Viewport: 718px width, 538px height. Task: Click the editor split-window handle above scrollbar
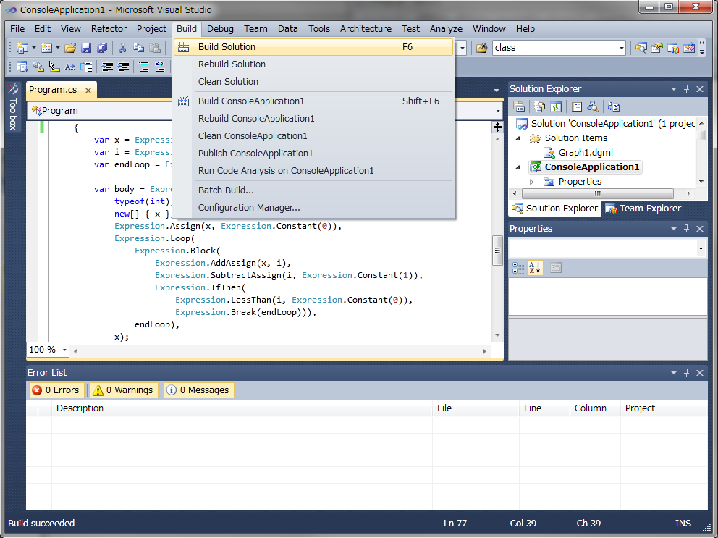click(497, 127)
